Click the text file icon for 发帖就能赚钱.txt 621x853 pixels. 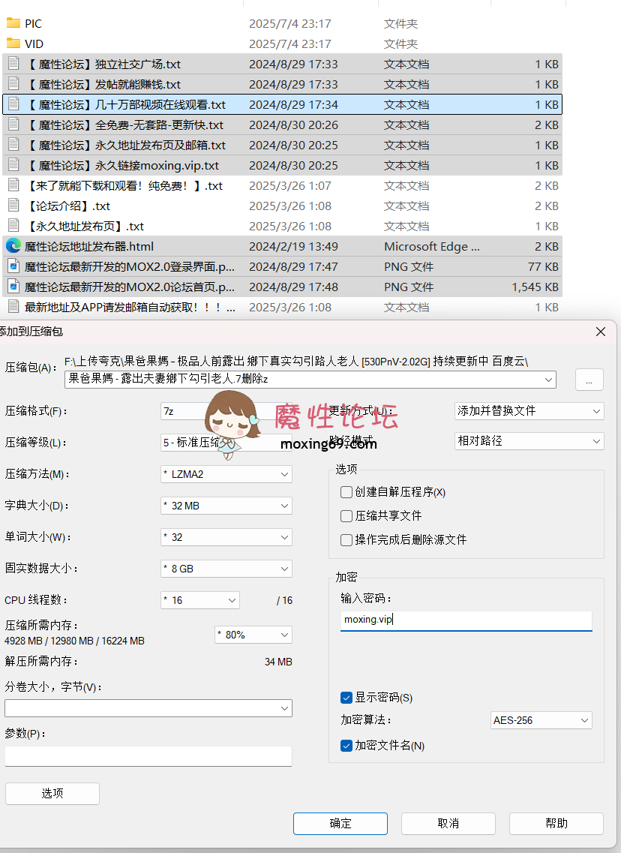(x=13, y=84)
